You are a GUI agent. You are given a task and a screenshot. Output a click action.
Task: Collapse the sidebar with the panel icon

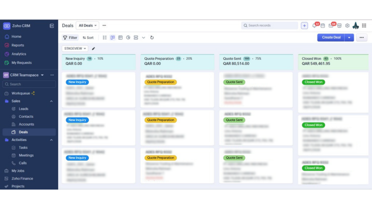click(52, 26)
